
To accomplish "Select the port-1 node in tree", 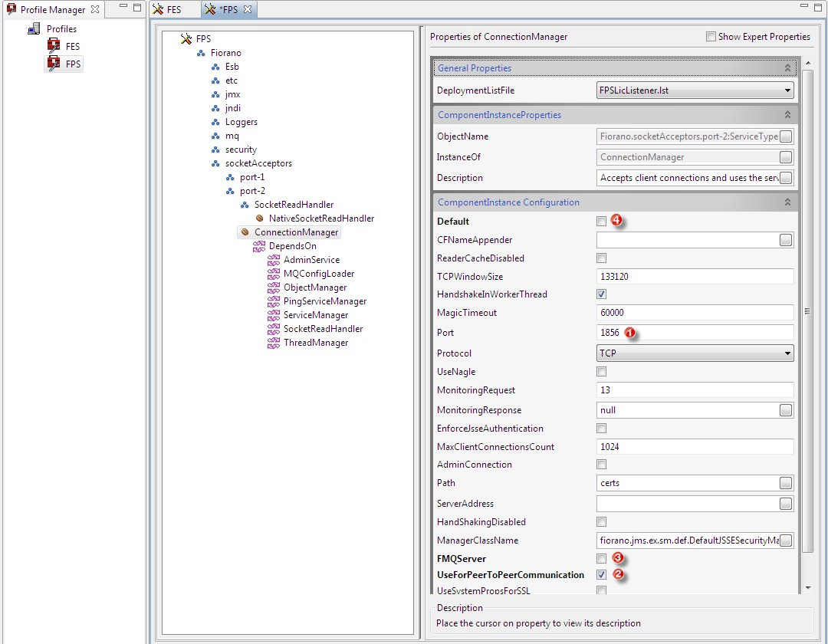I will pyautogui.click(x=251, y=177).
